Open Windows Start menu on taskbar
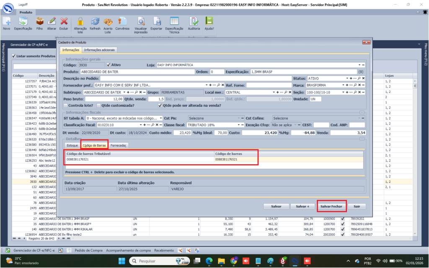This screenshot has width=429, height=268. coord(121,260)
